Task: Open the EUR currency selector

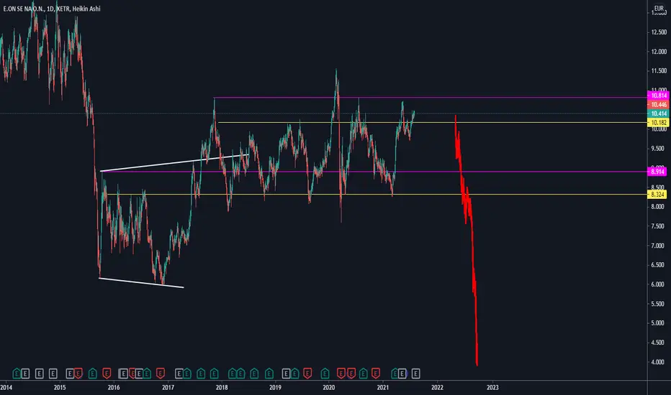Action: [x=659, y=8]
